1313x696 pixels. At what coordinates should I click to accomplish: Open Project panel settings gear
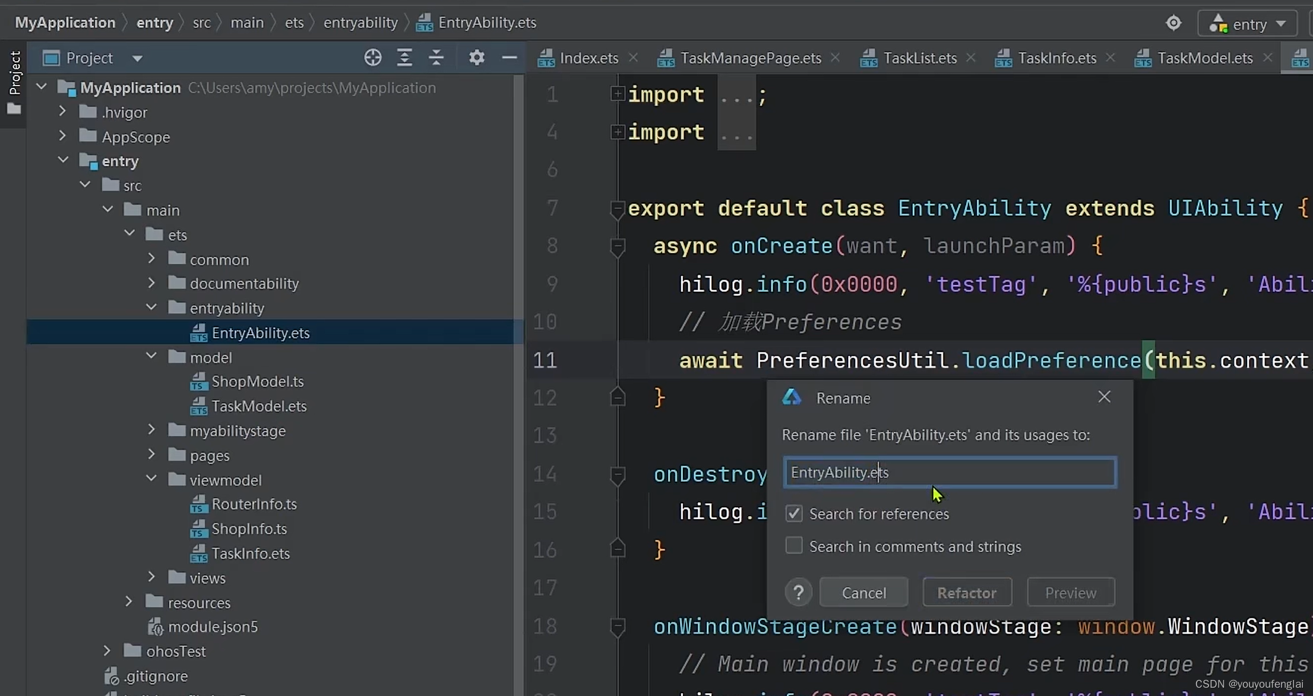tap(476, 58)
